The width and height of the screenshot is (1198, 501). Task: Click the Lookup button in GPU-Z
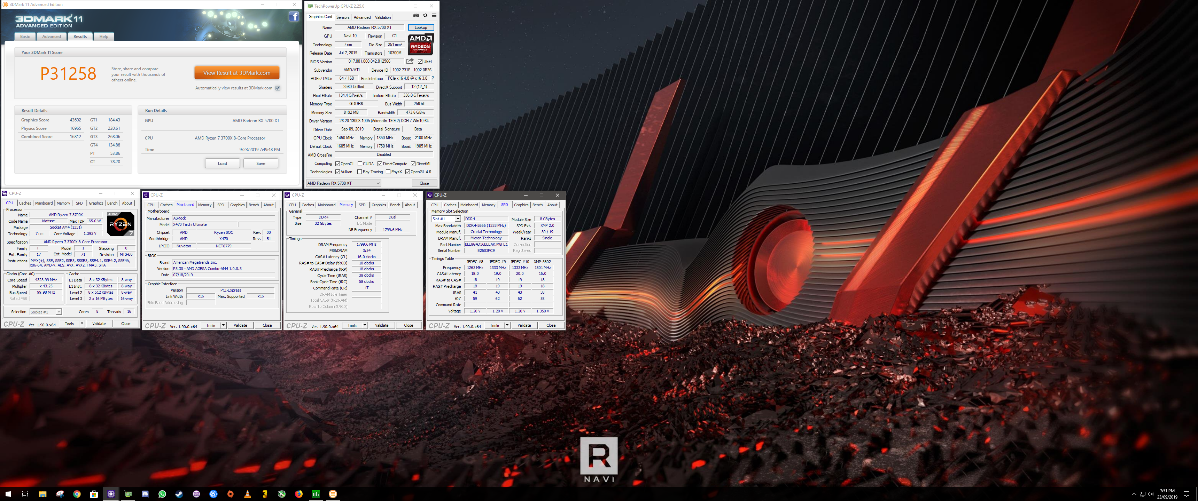tap(421, 27)
